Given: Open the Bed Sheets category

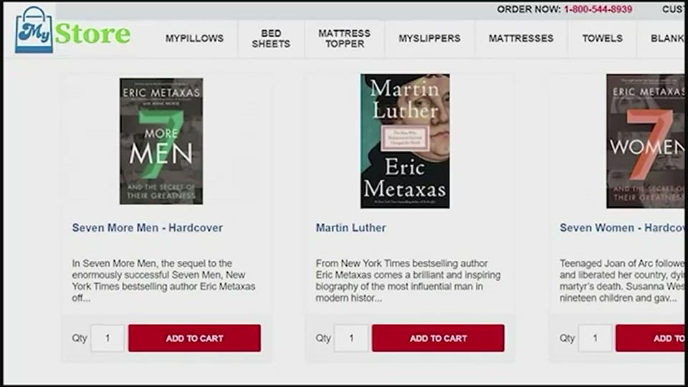Looking at the screenshot, I should click(271, 39).
